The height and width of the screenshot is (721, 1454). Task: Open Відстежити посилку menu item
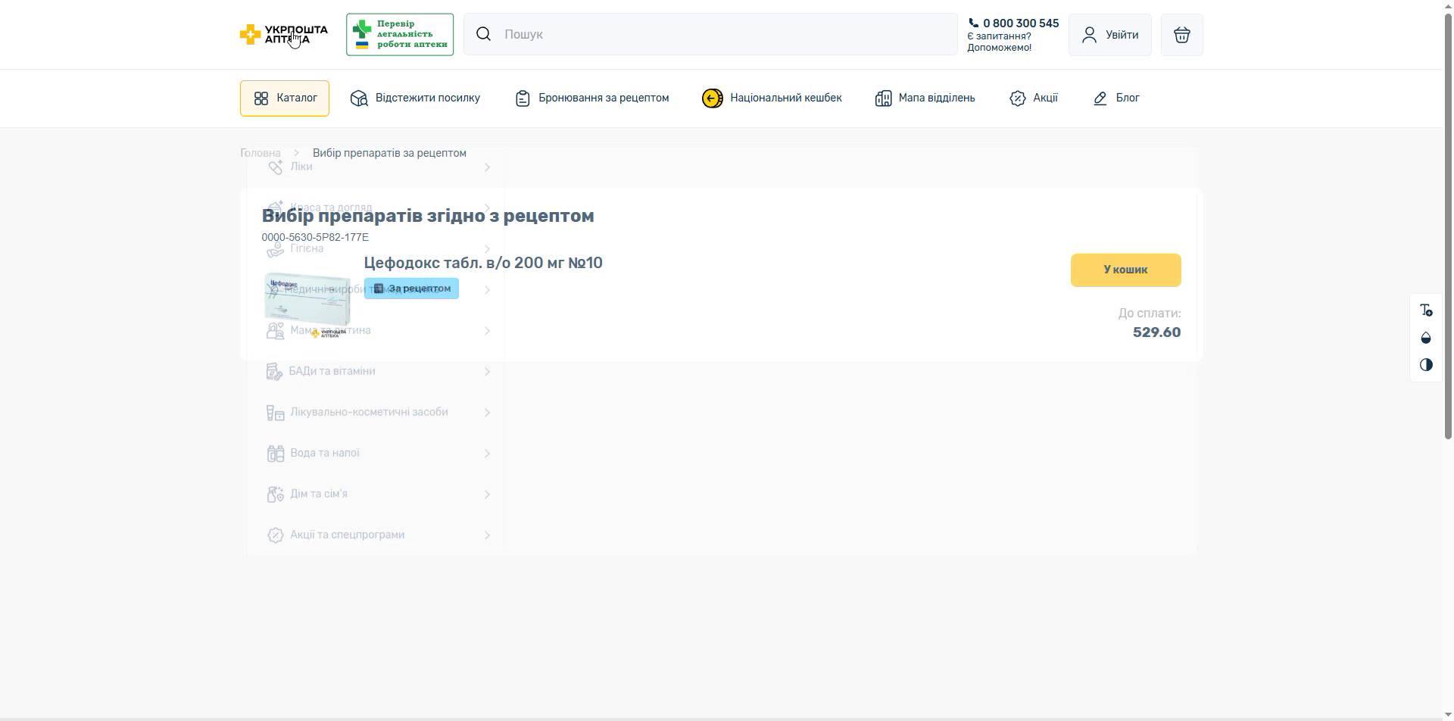[415, 98]
